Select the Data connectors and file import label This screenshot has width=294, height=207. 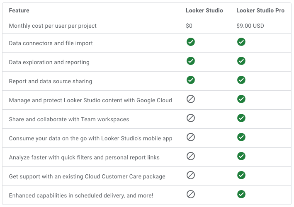coord(51,43)
